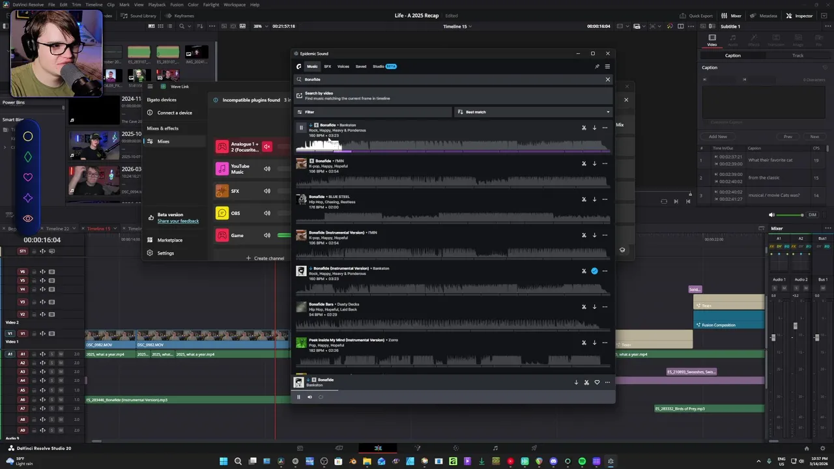Lock the V1 video track

pos(33,334)
